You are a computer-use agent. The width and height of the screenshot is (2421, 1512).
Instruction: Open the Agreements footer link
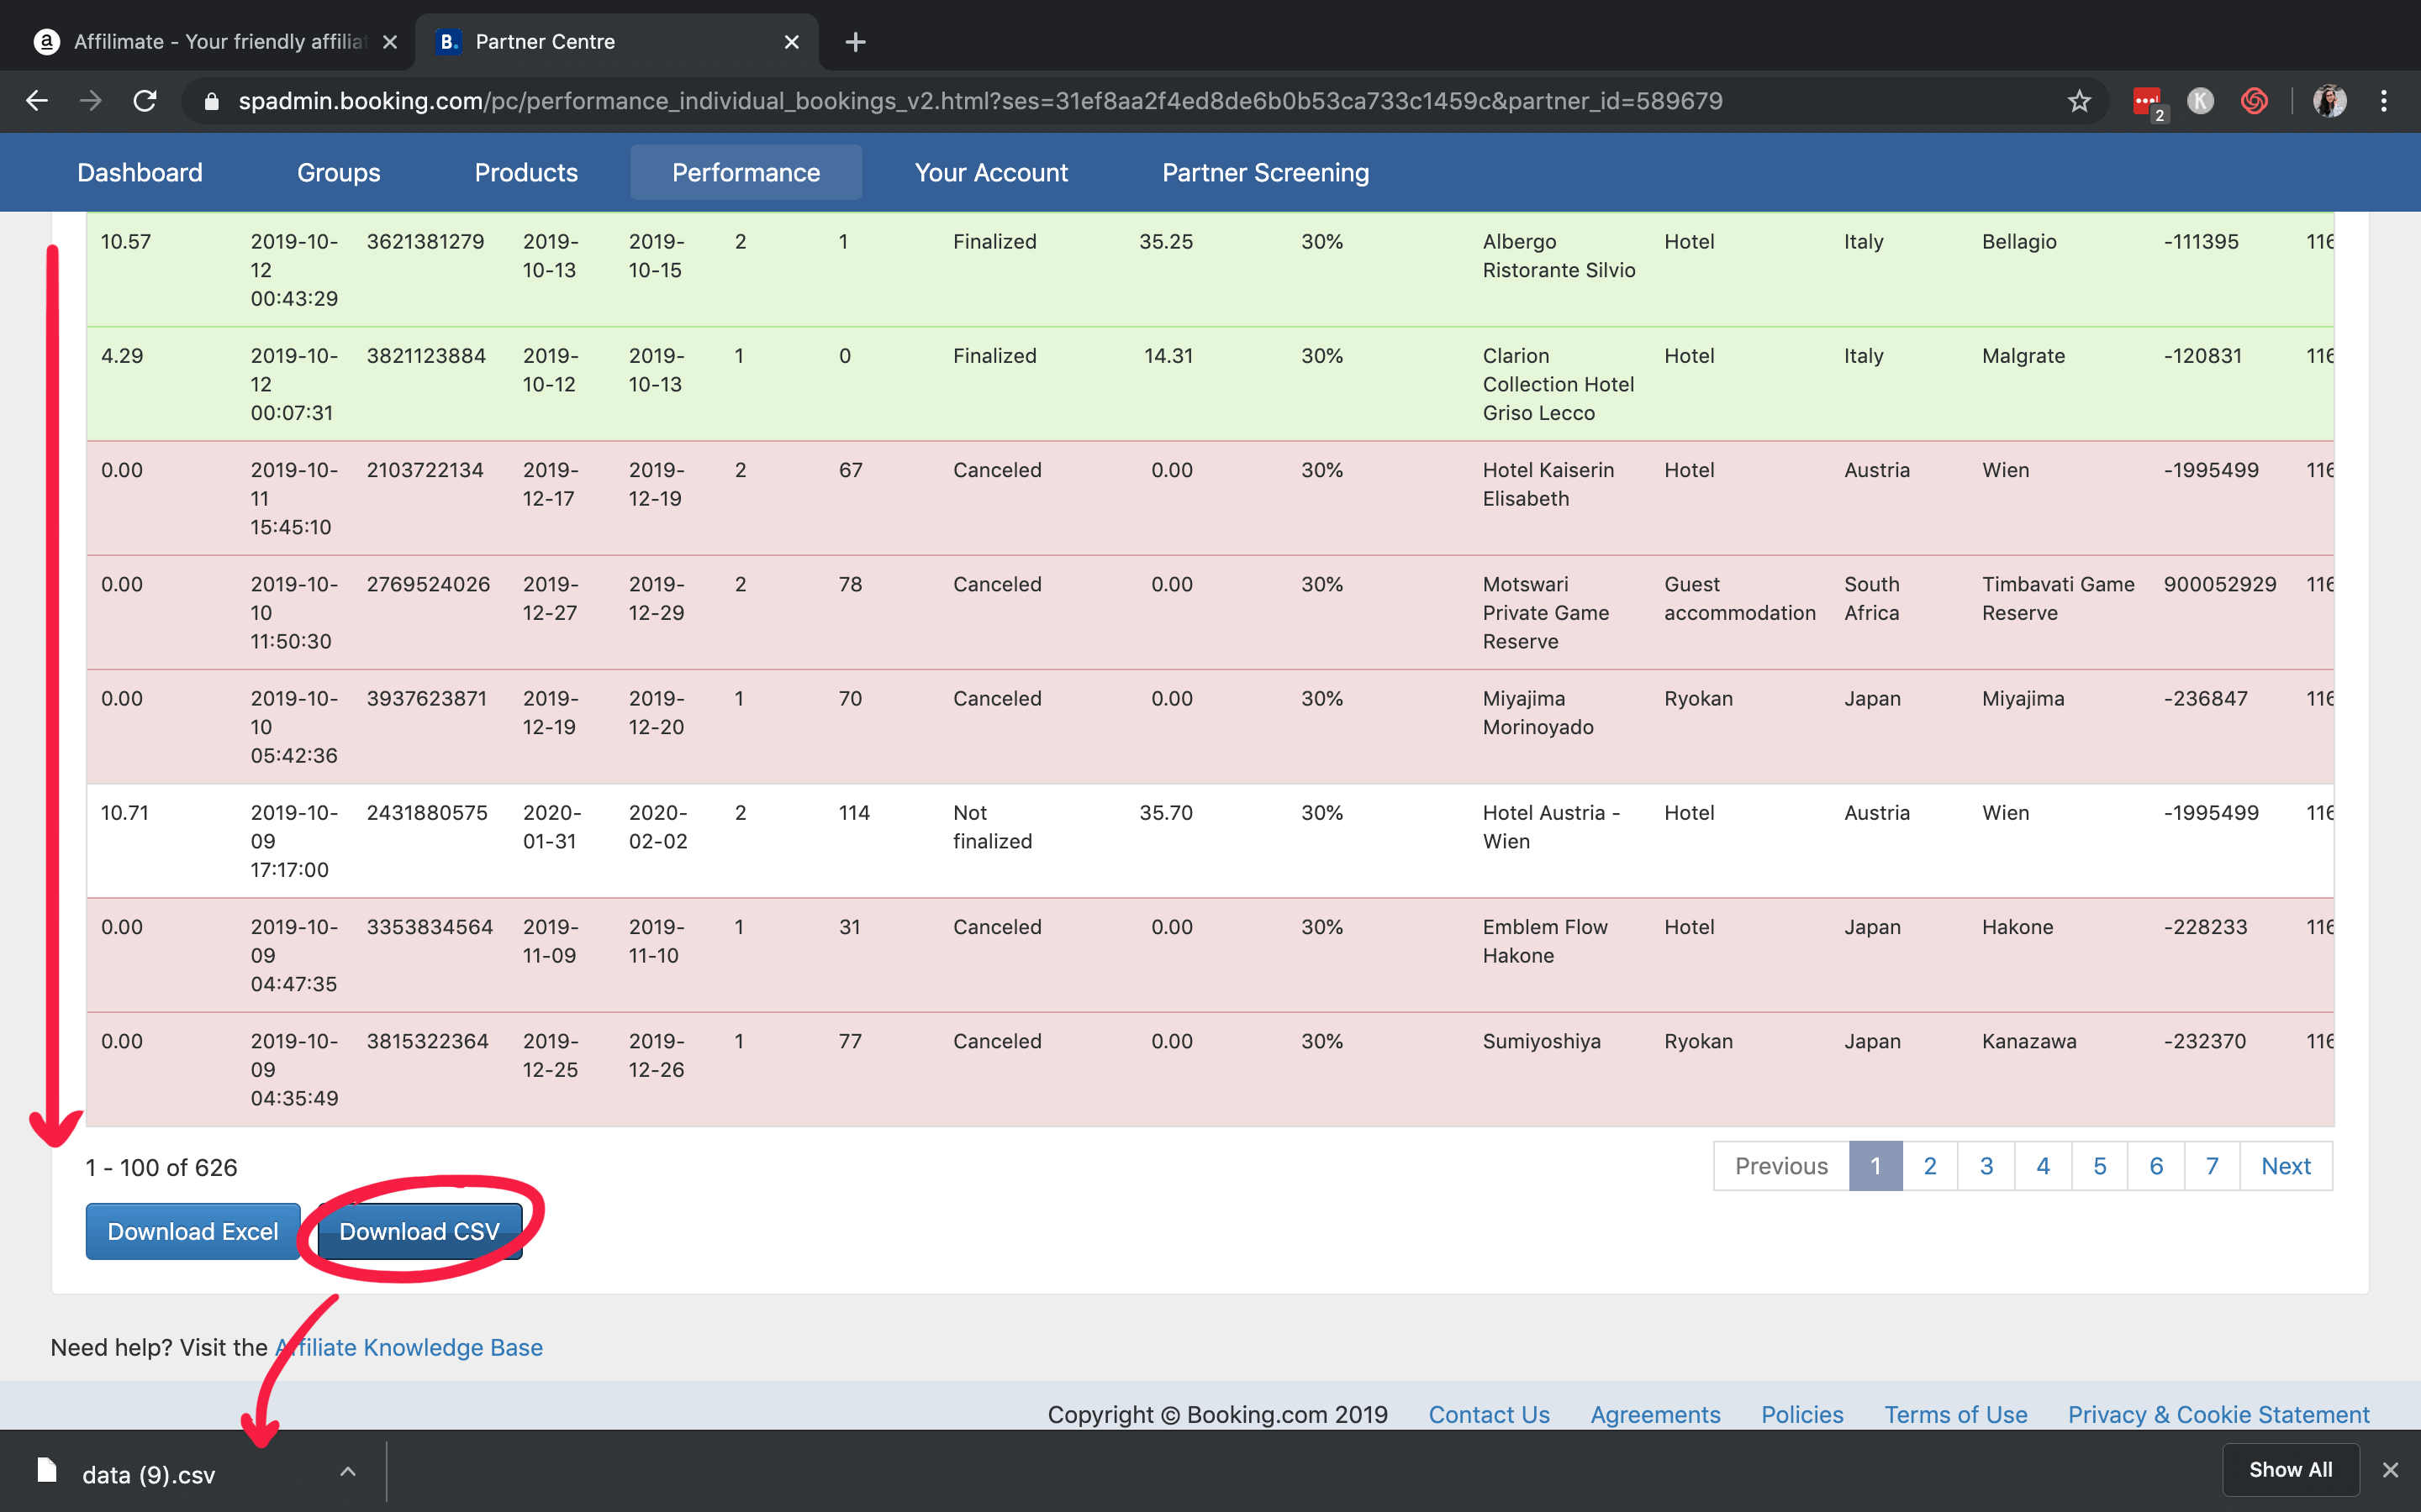(x=1656, y=1414)
